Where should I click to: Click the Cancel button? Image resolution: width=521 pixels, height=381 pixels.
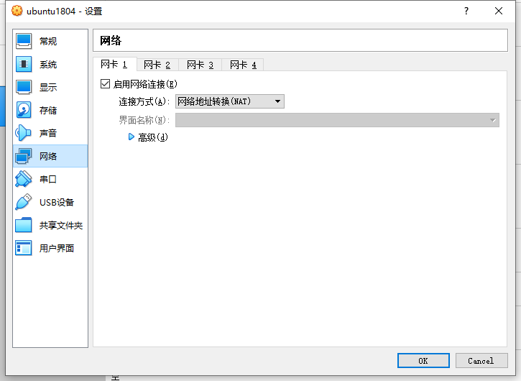click(481, 361)
